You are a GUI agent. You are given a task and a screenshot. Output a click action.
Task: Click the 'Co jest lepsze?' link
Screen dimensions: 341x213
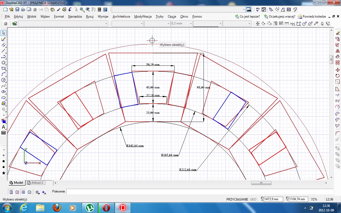coord(249,17)
